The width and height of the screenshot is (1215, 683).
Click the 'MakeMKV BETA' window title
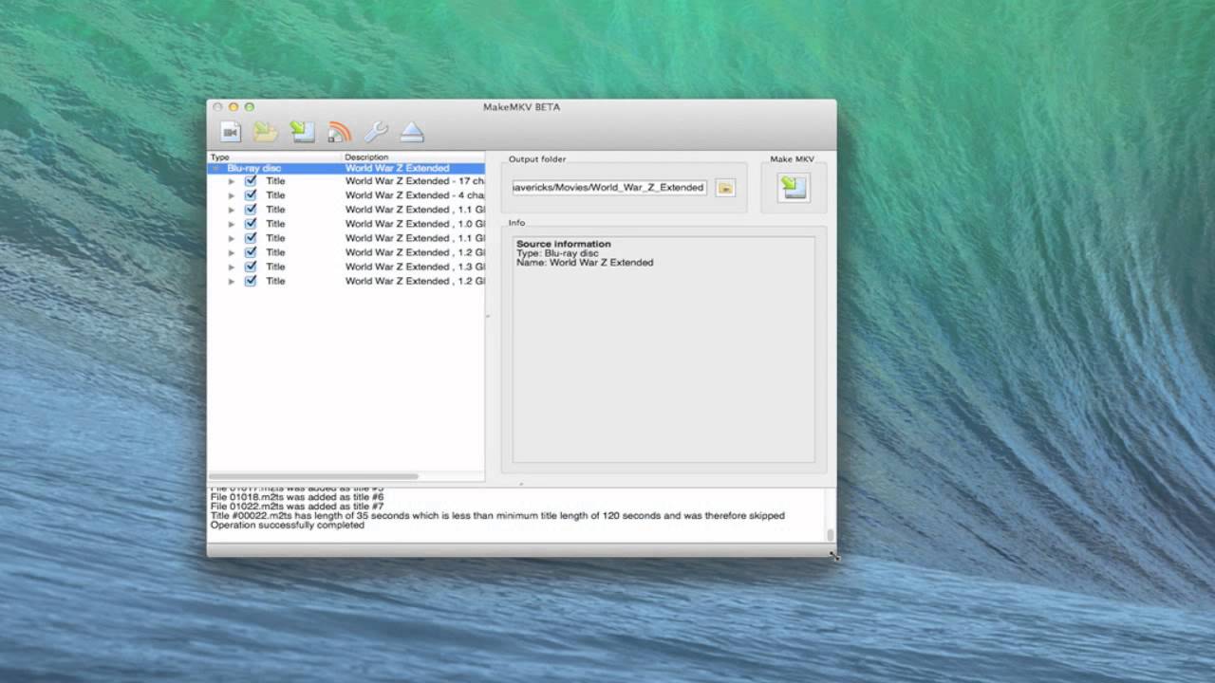click(521, 107)
